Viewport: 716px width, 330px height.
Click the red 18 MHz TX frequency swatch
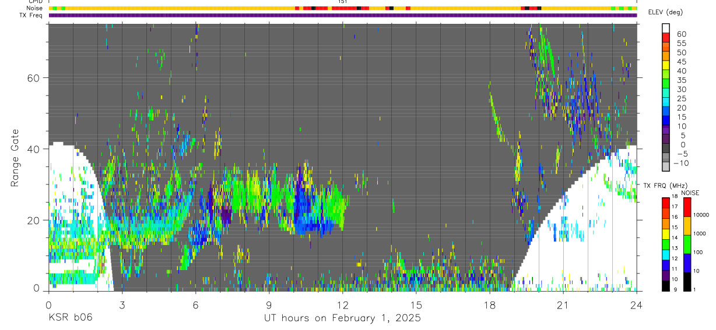click(x=666, y=203)
